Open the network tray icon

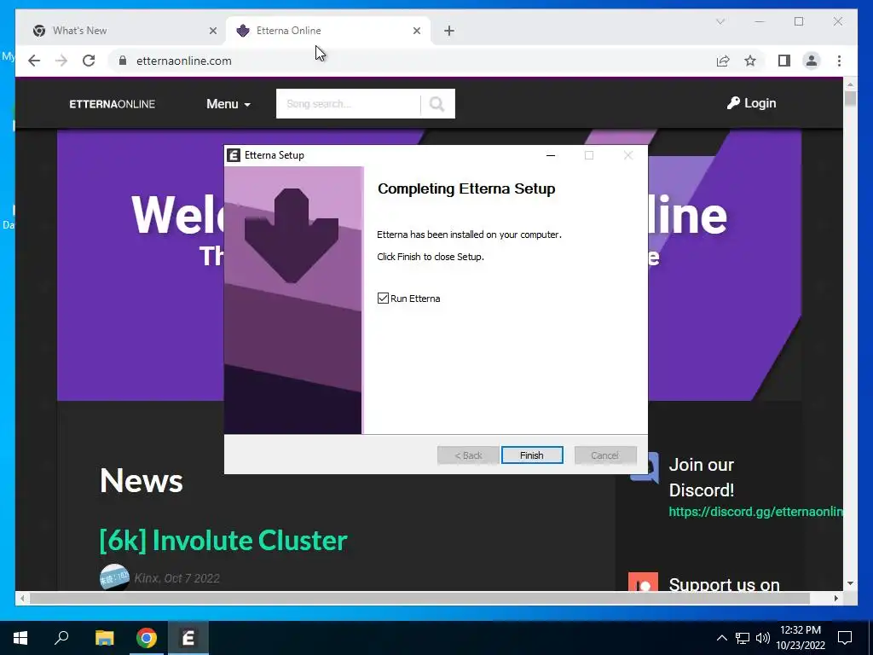click(743, 638)
